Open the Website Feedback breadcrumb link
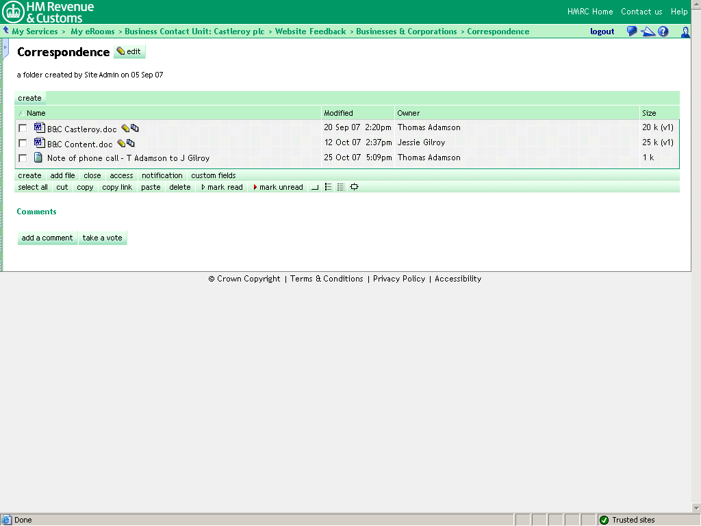 (x=310, y=32)
